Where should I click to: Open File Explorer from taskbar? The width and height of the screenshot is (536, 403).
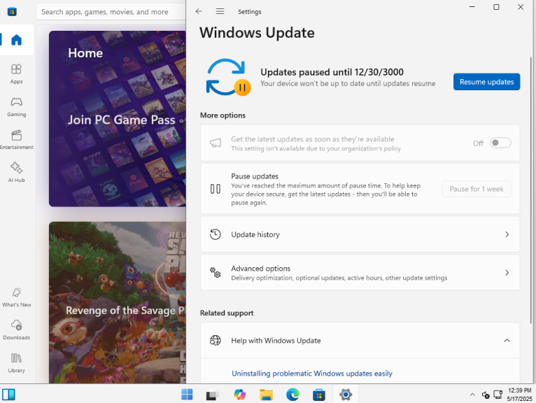(266, 395)
